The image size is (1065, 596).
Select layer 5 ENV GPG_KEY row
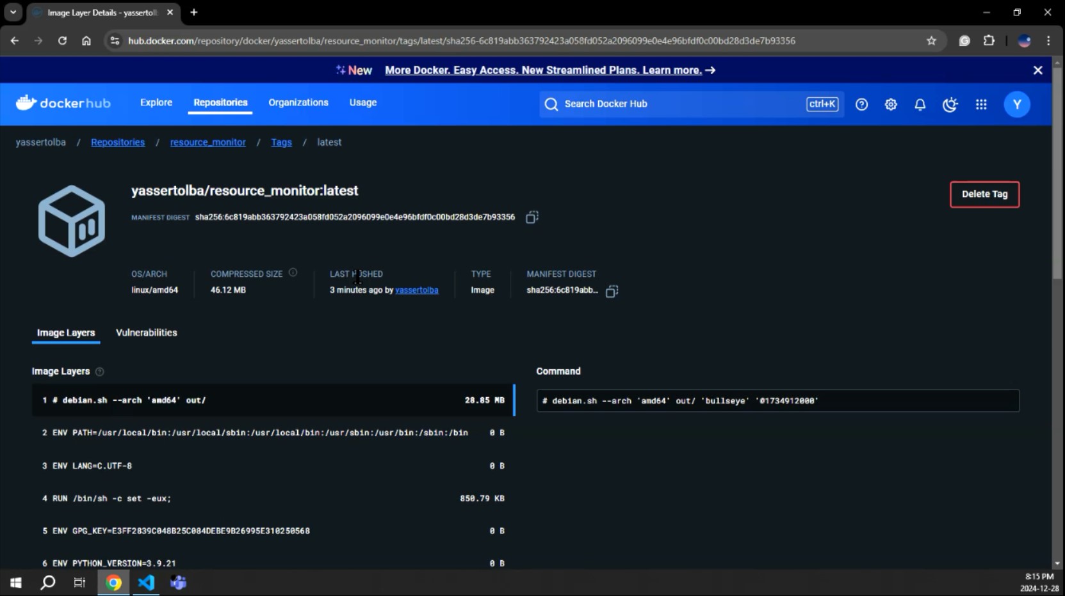point(273,531)
